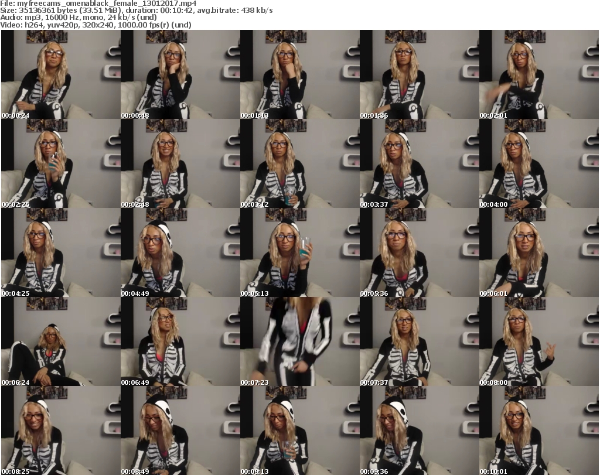Click the "Audio: mp3, 16000 Hz" line
The height and width of the screenshot is (475, 600).
[x=79, y=18]
